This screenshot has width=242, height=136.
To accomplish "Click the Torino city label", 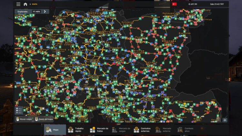I will 55,102.
